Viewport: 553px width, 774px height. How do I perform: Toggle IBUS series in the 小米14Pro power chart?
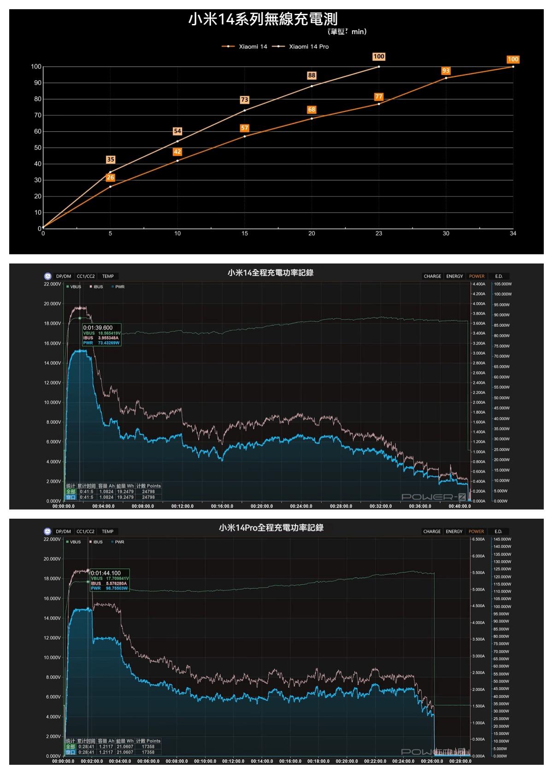(96, 542)
